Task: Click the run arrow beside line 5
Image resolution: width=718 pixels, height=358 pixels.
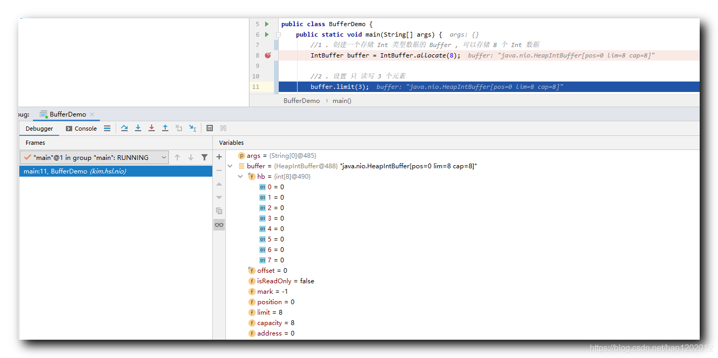Action: (x=267, y=24)
